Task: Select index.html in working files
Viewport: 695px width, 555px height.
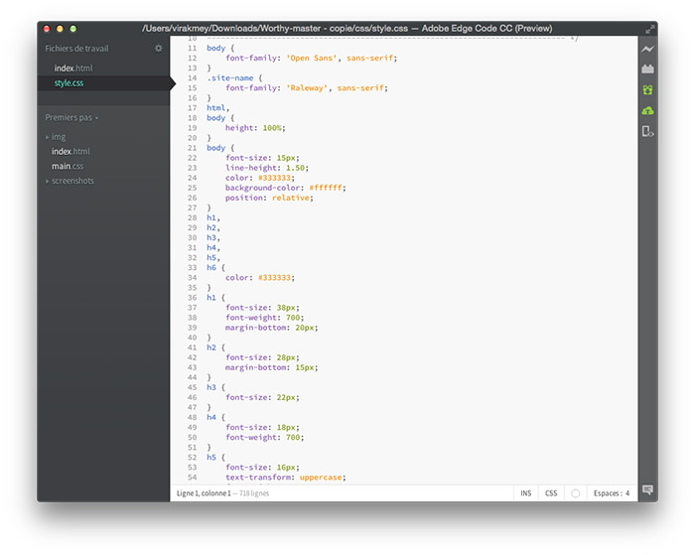Action: point(73,69)
